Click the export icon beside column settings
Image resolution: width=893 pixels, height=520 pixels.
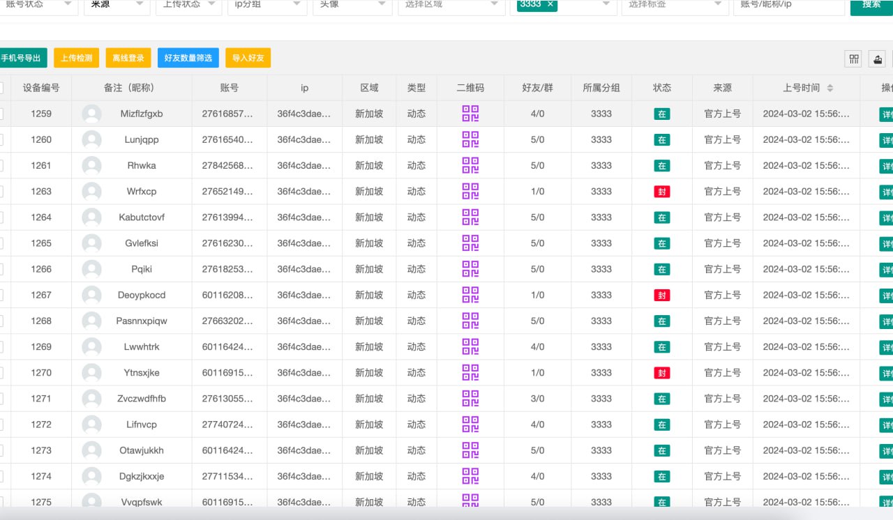pos(878,59)
